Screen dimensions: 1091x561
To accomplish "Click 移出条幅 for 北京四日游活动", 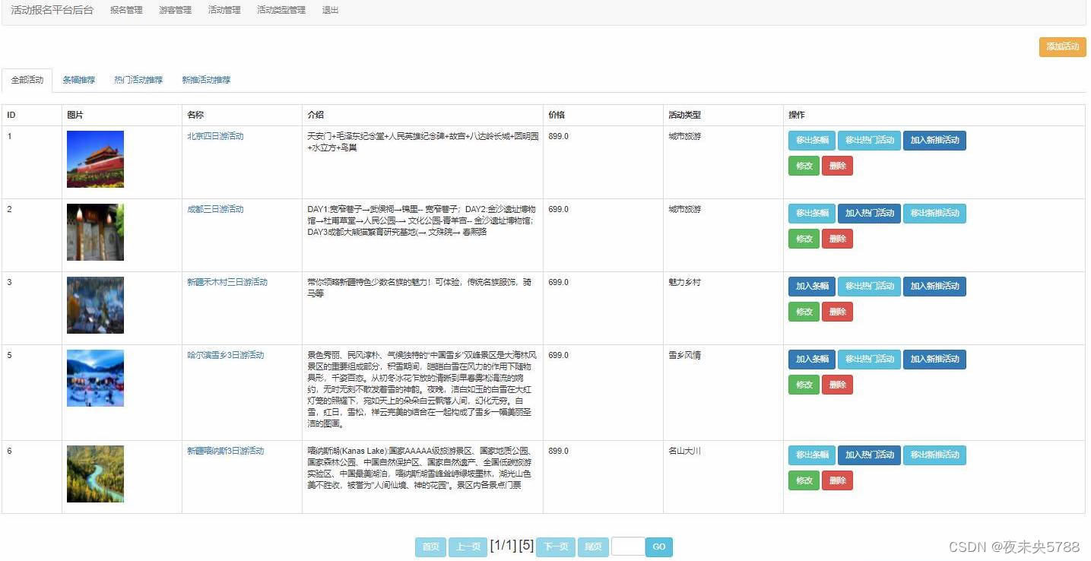I will [812, 141].
